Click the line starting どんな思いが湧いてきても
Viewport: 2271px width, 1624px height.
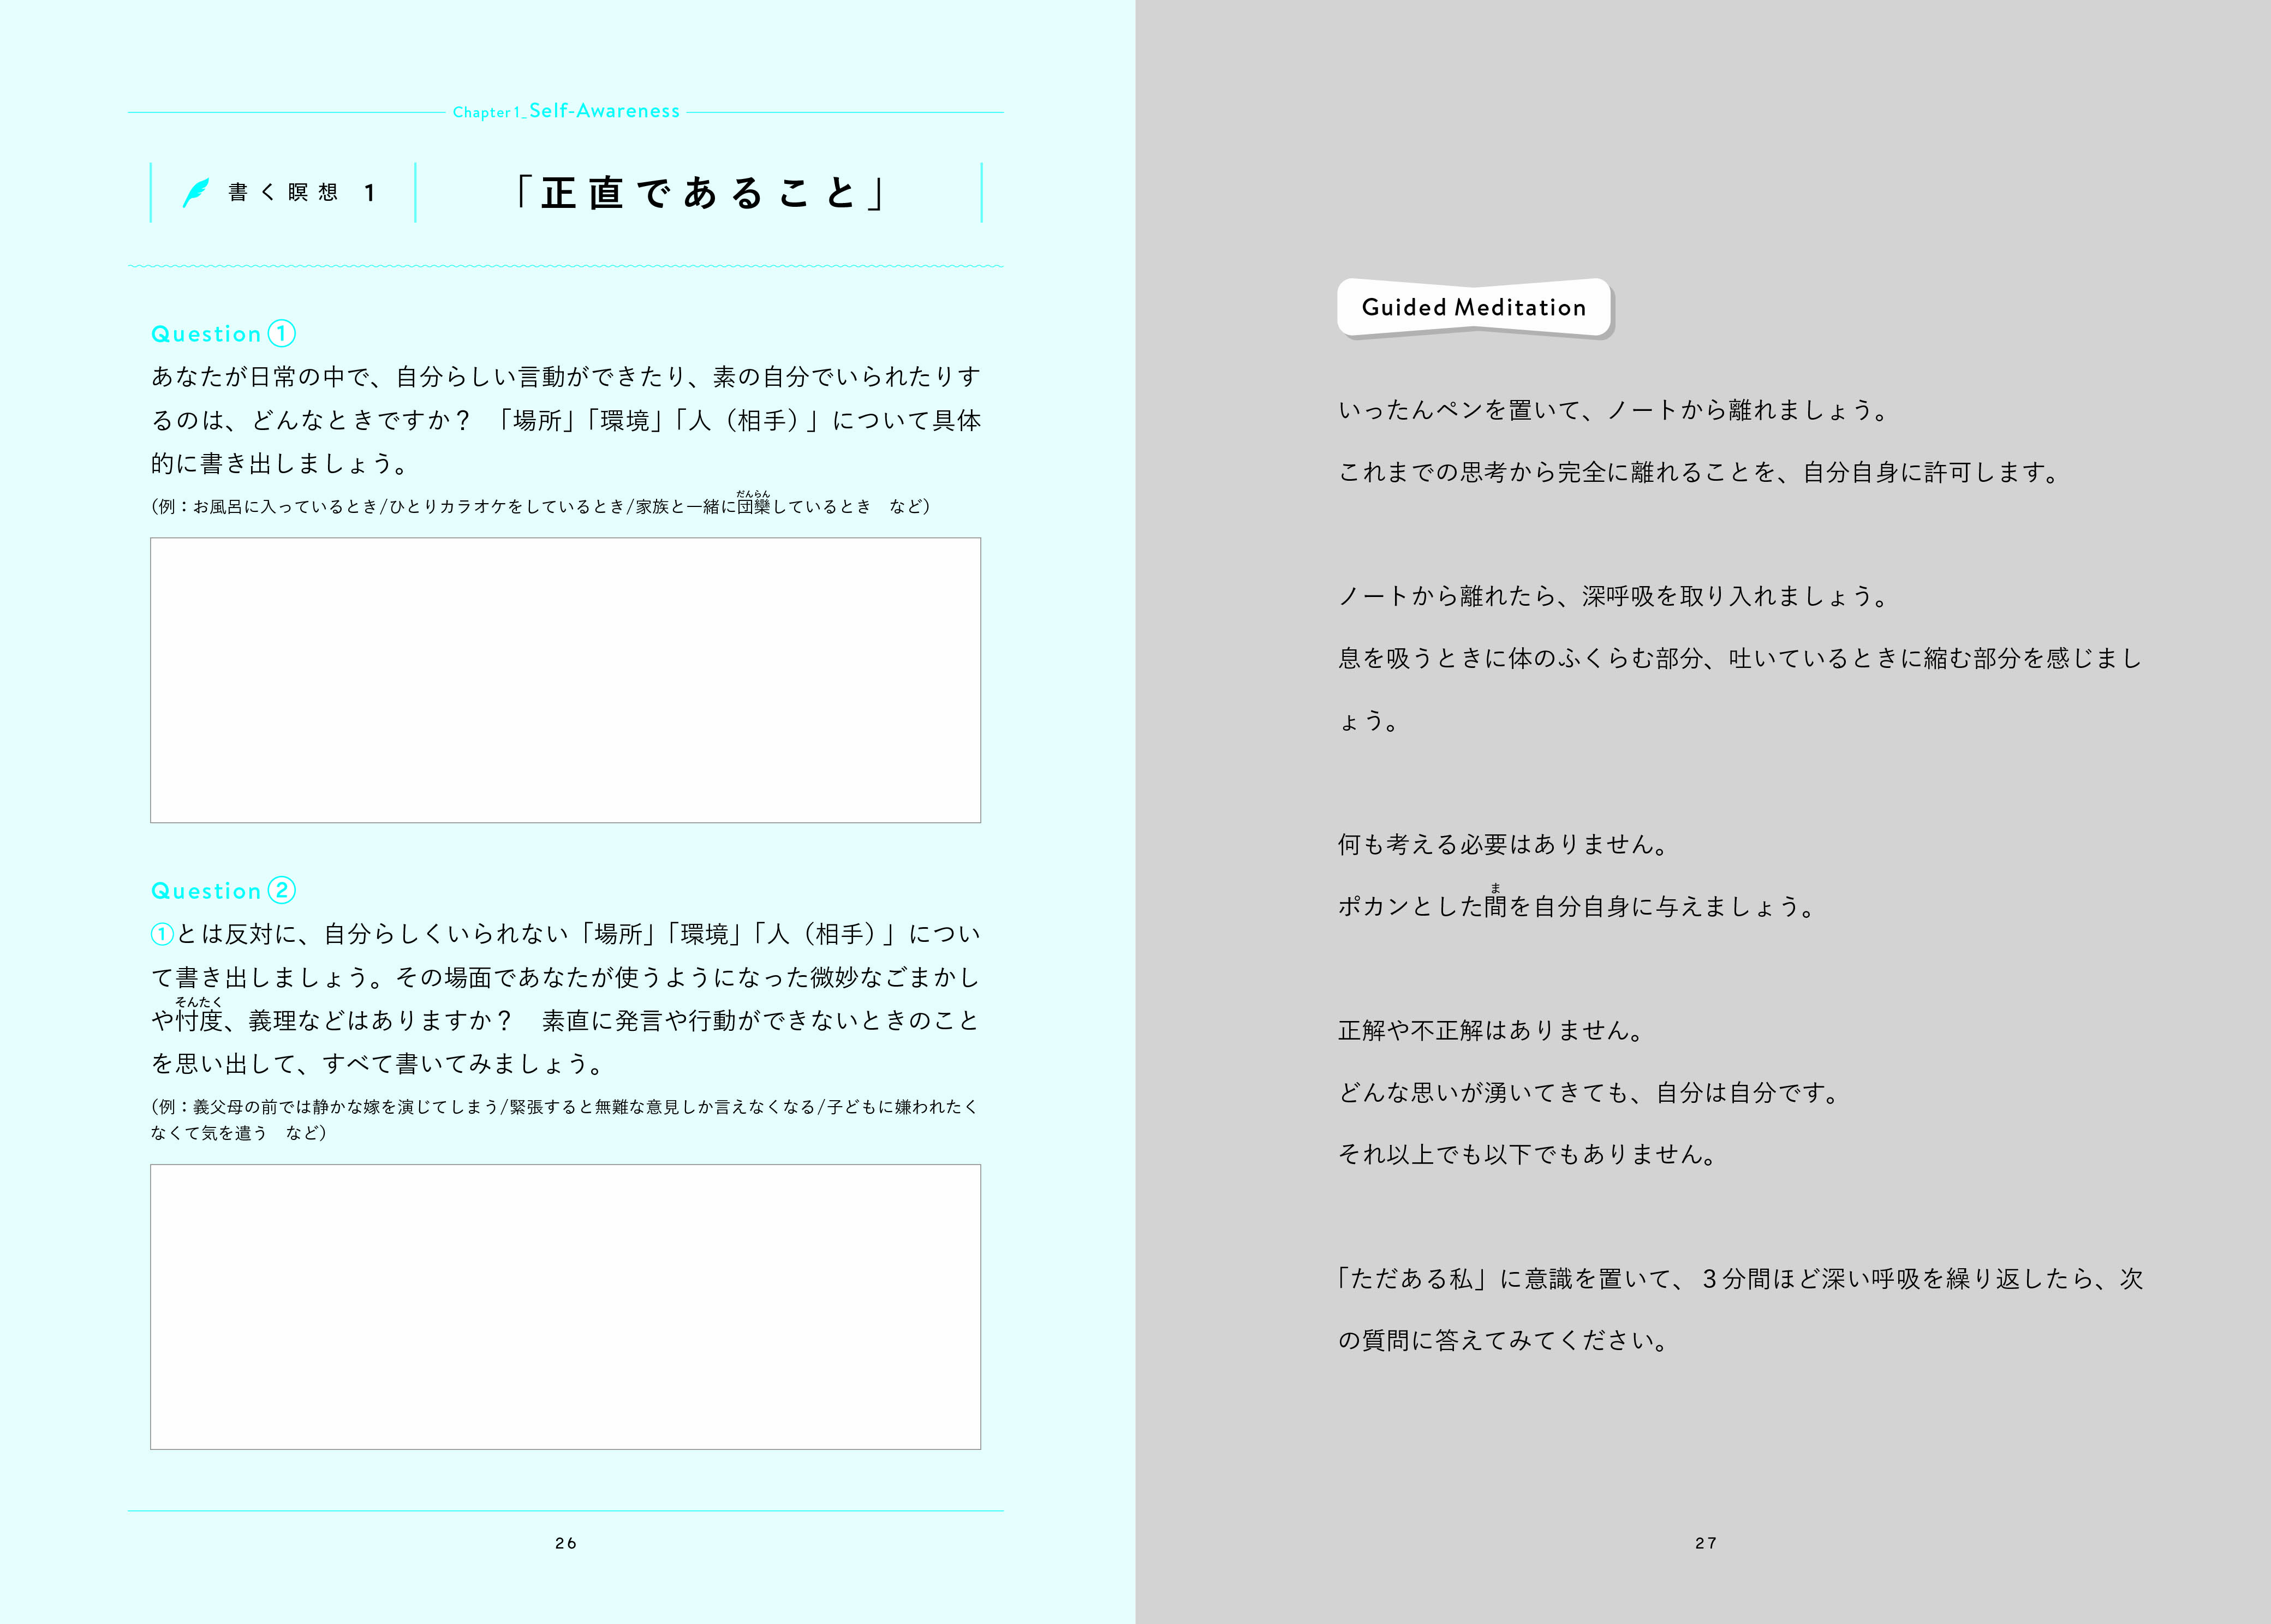coord(1589,1093)
